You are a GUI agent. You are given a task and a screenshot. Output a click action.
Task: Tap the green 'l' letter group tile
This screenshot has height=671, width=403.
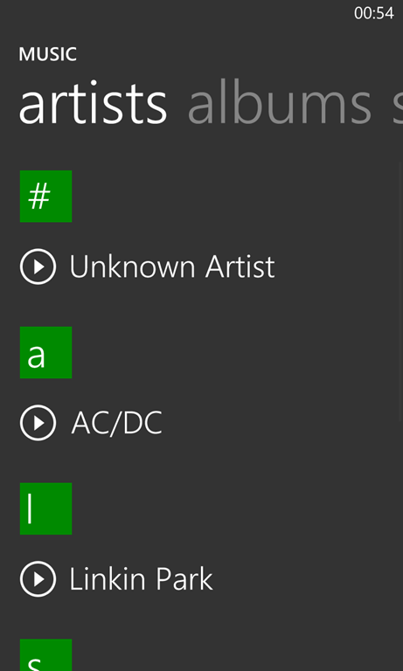[x=45, y=508]
